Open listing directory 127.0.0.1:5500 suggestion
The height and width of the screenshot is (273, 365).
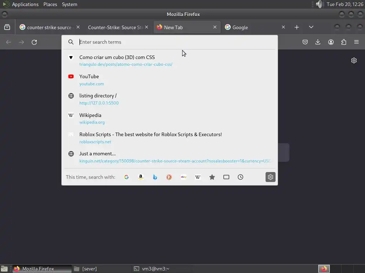[x=169, y=99]
